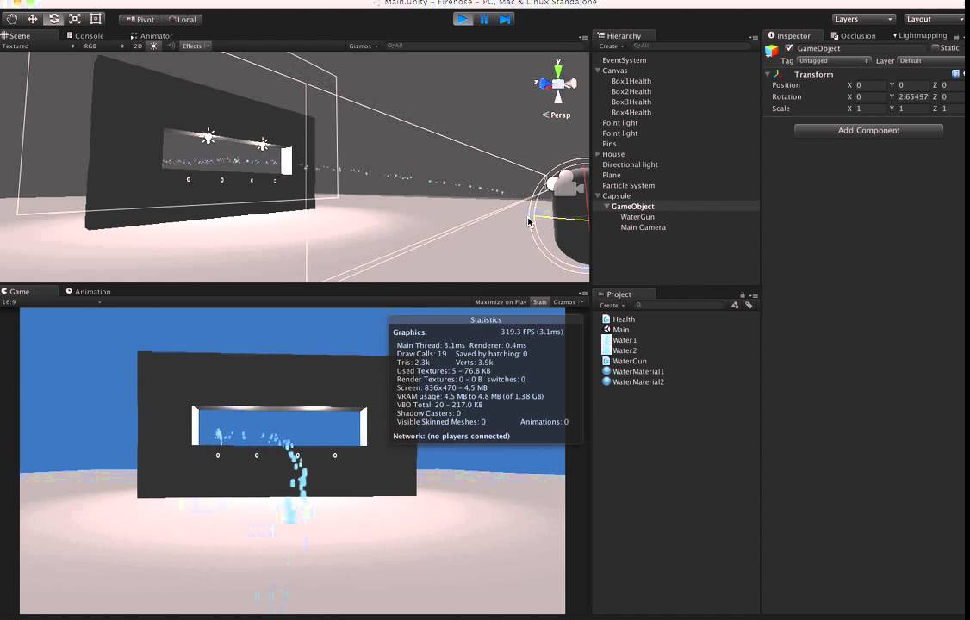Toggle the Static checkbox

(936, 47)
